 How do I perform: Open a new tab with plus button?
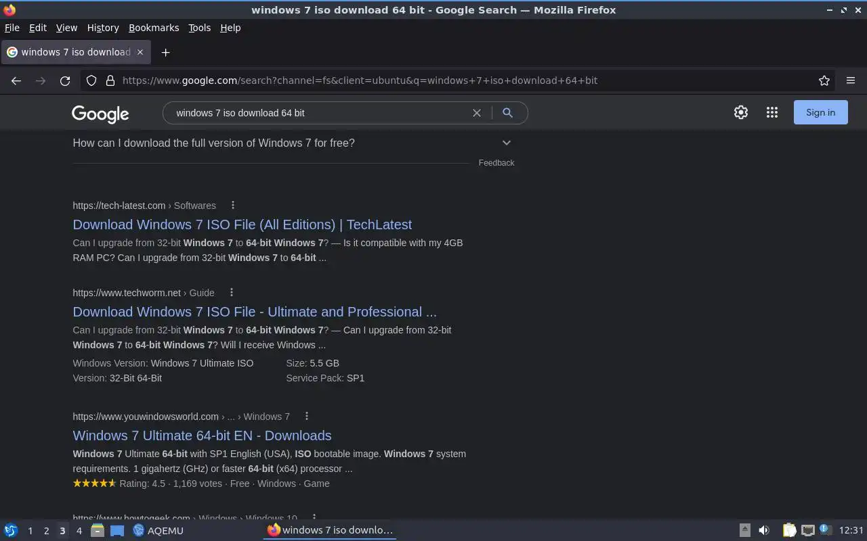165,52
